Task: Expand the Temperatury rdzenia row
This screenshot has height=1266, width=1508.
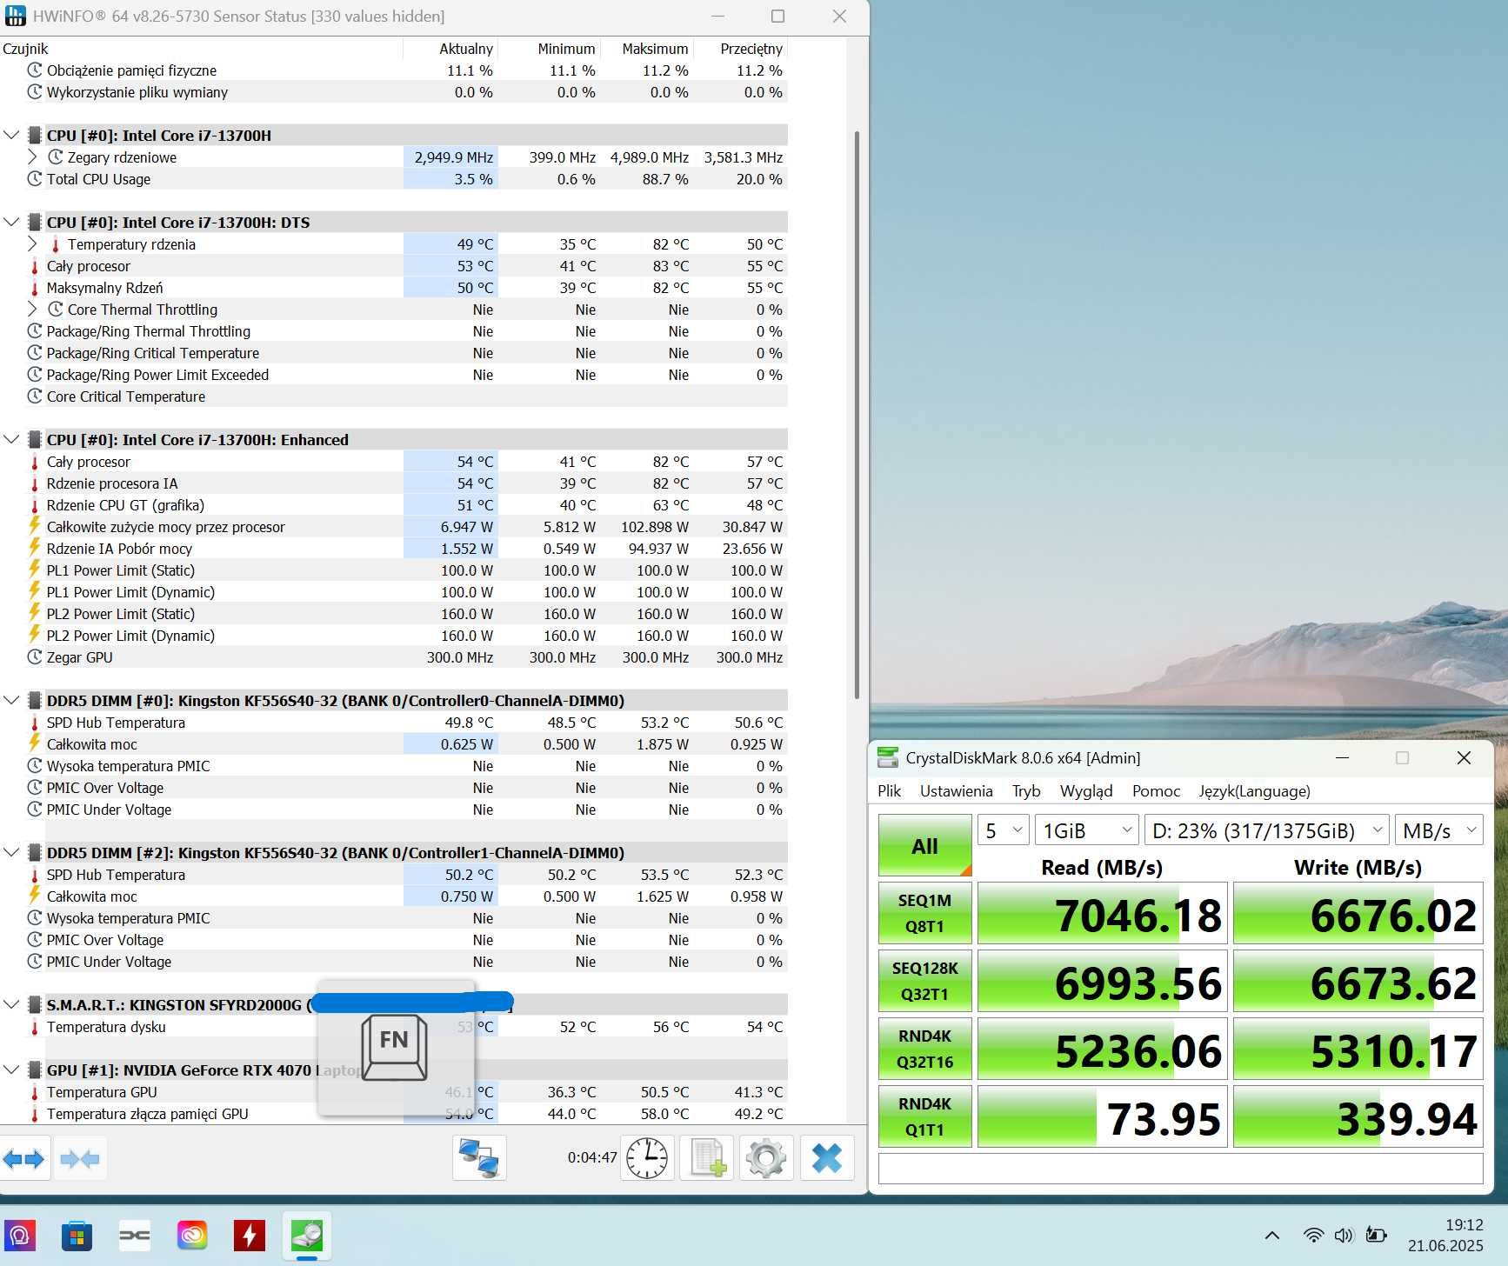Action: pos(32,244)
